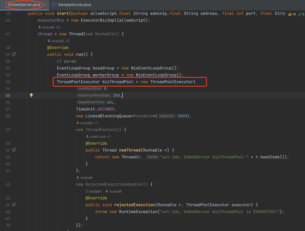Open the warnings indicator showing 19
The image size is (305, 231).
click(292, 14)
